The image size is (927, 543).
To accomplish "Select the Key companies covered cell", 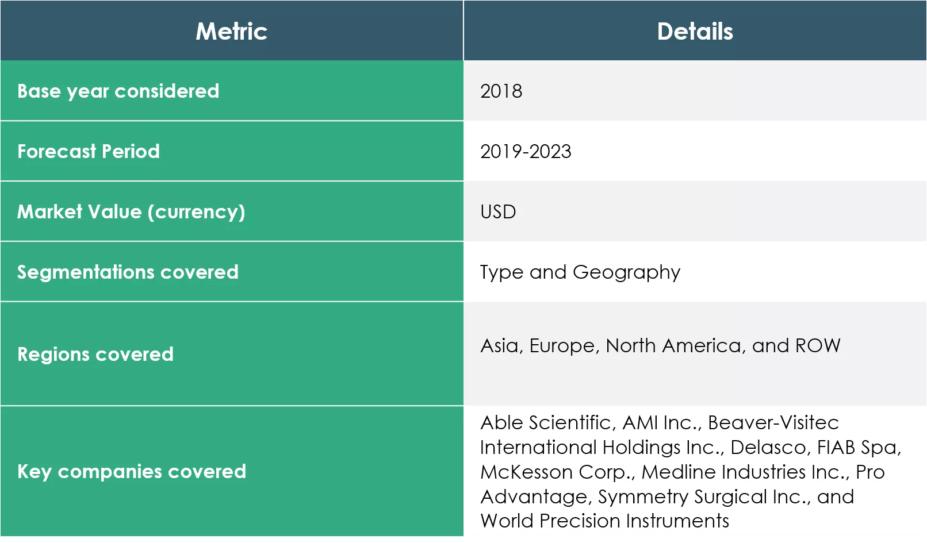I will click(132, 471).
